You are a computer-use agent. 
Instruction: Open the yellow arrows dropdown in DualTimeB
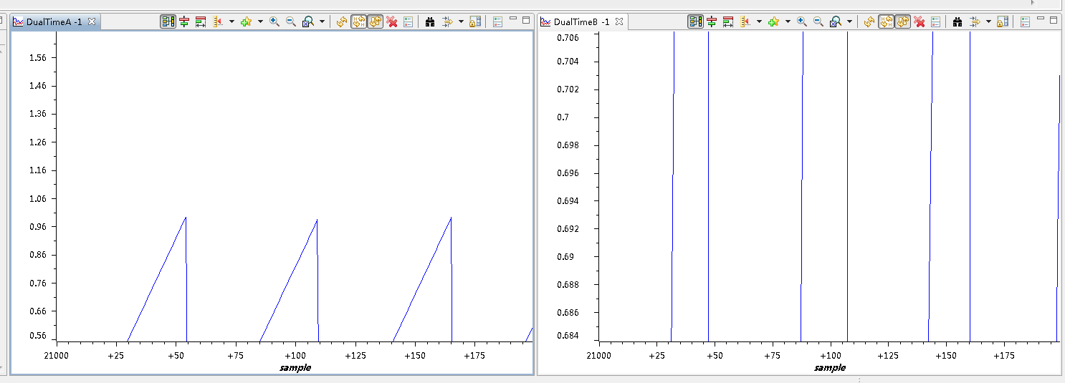[988, 22]
